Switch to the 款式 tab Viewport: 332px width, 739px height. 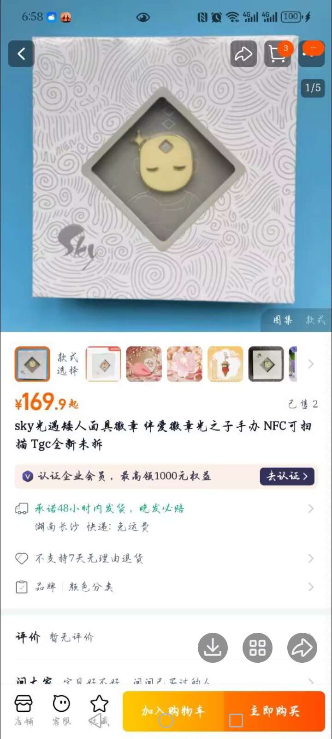316,320
